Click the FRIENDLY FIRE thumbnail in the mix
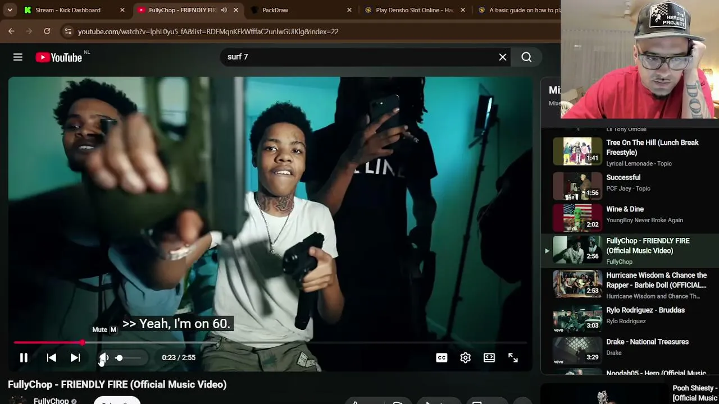The width and height of the screenshot is (719, 404). (577, 250)
